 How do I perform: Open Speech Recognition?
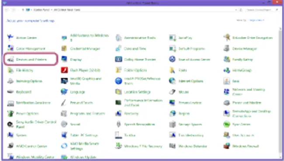[139, 124]
